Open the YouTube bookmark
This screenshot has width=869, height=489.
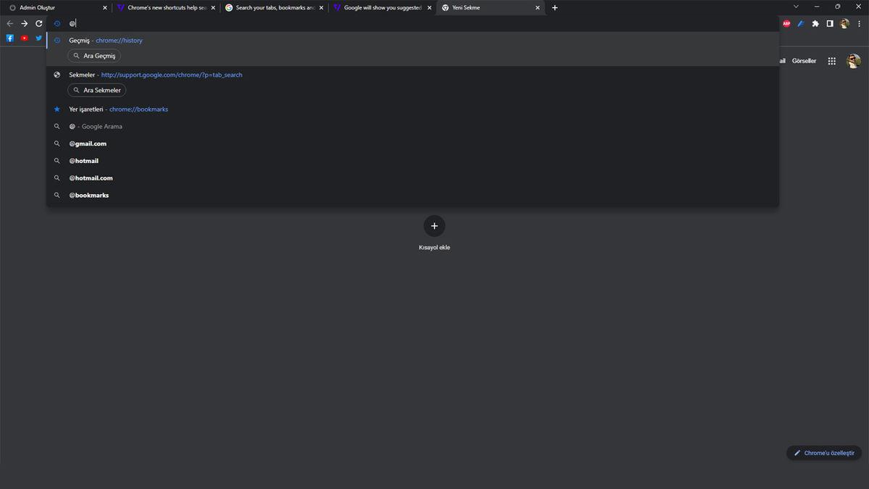[25, 38]
